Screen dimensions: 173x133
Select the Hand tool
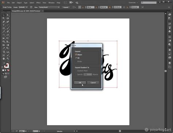pyautogui.click(x=4, y=58)
